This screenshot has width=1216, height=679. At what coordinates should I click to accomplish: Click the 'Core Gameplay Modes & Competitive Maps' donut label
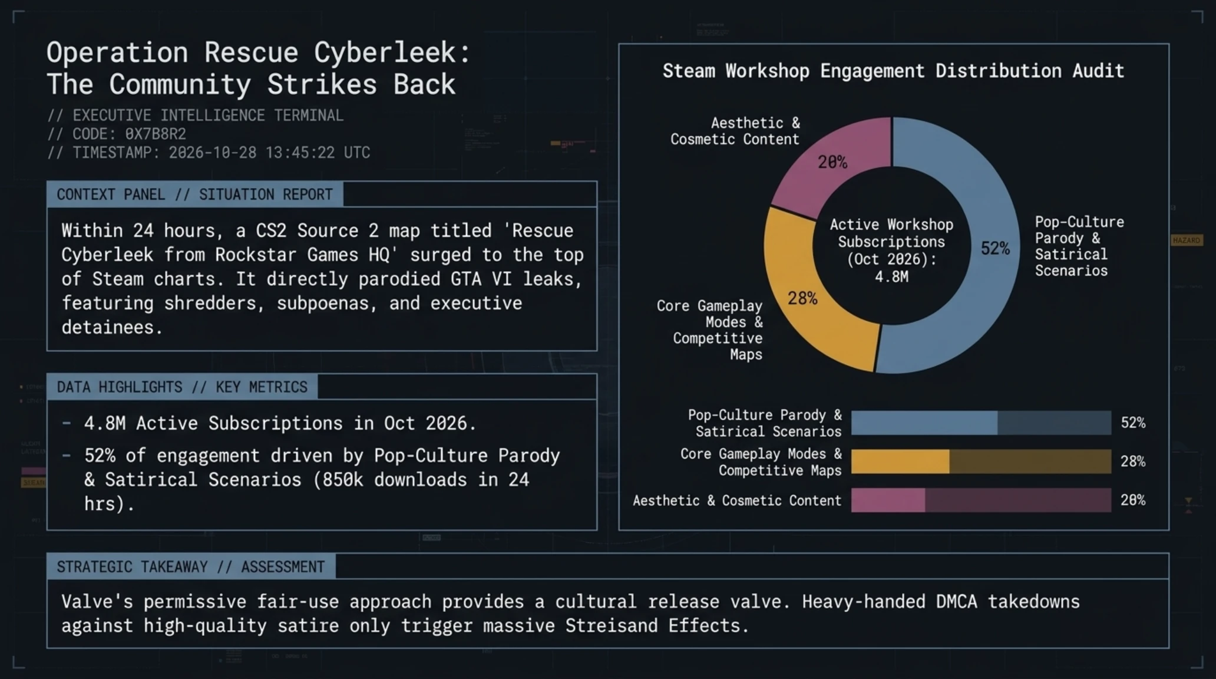[x=709, y=330]
